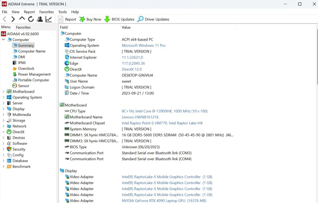This screenshot has width=318, height=203.
Task: Select Summary in the tree
Action: pos(23,45)
